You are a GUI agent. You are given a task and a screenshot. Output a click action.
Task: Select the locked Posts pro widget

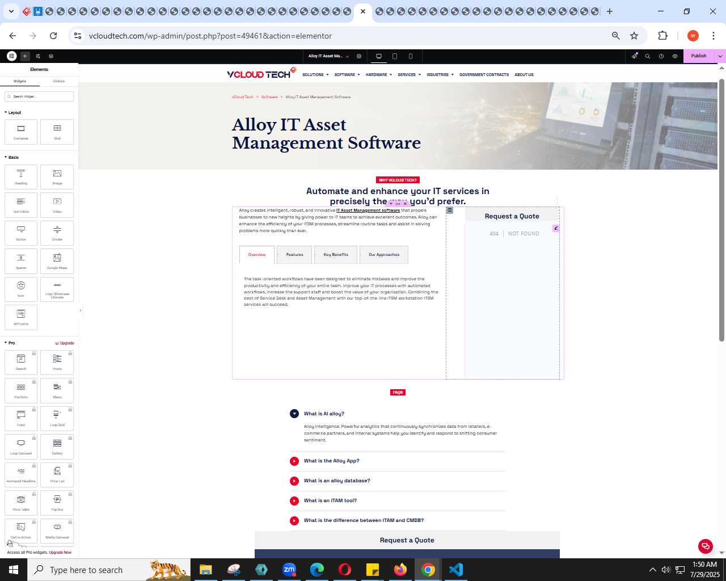point(57,363)
